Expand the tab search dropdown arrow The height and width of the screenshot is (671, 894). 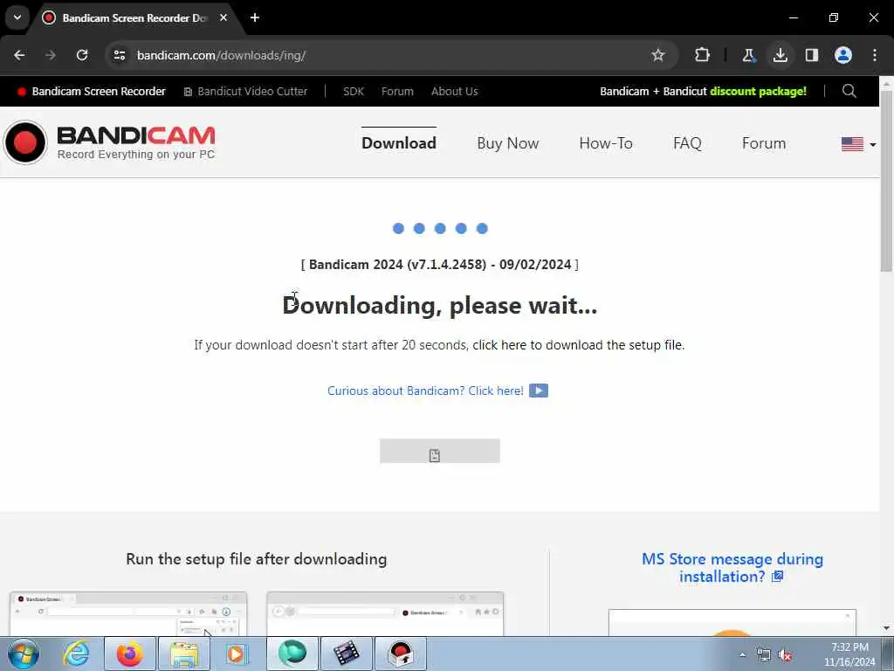point(17,17)
